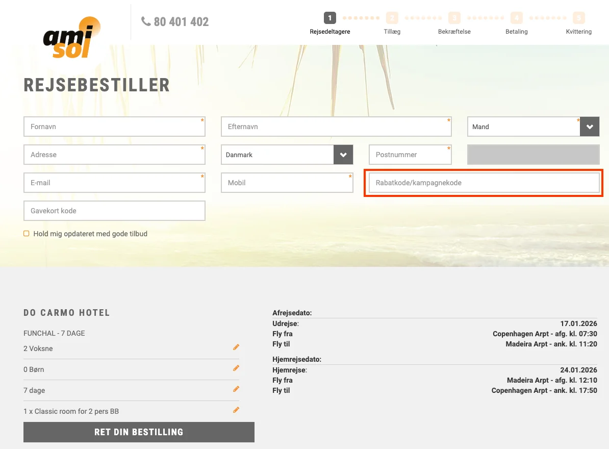609x449 pixels.
Task: Focus the Gavekort kode field
Action: coord(114,211)
